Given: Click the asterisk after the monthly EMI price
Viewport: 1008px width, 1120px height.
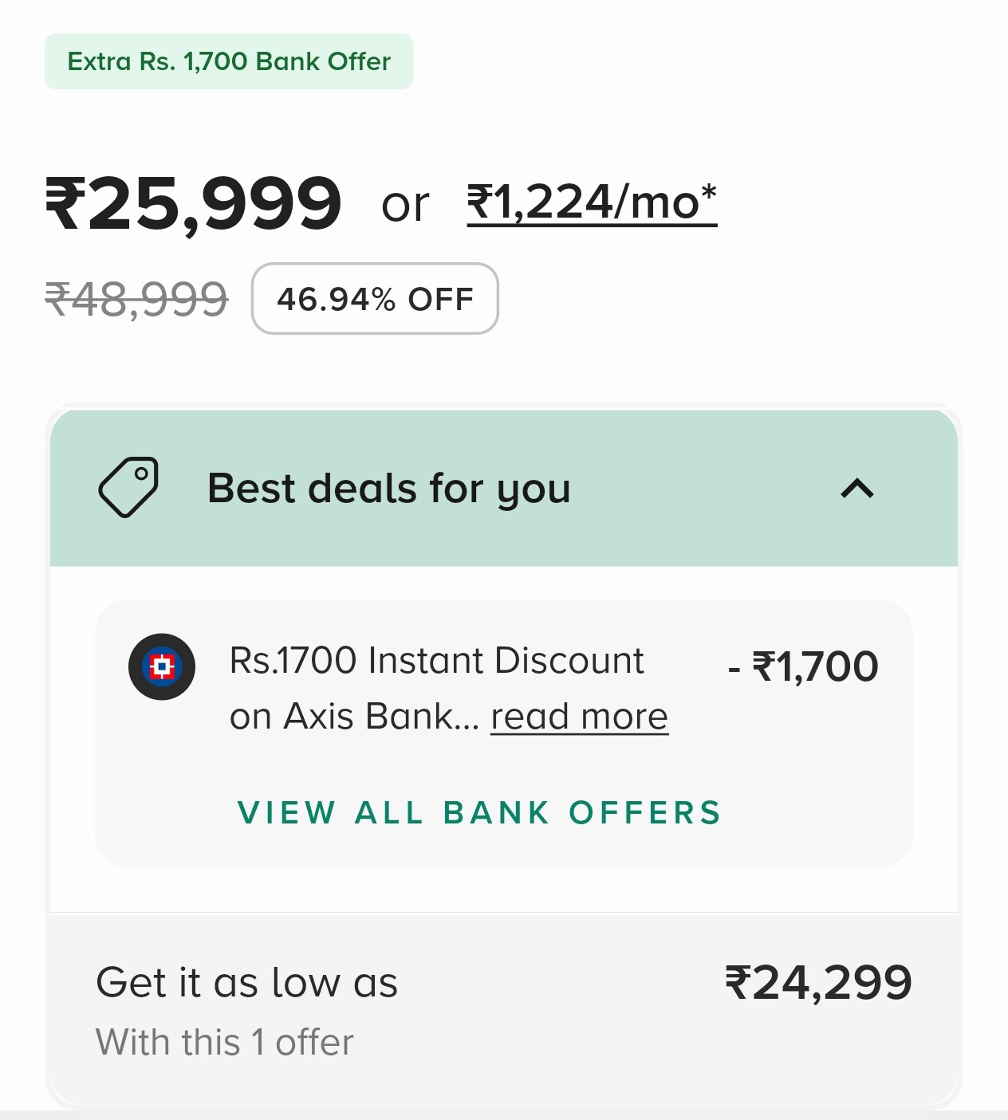Looking at the screenshot, I should [708, 191].
